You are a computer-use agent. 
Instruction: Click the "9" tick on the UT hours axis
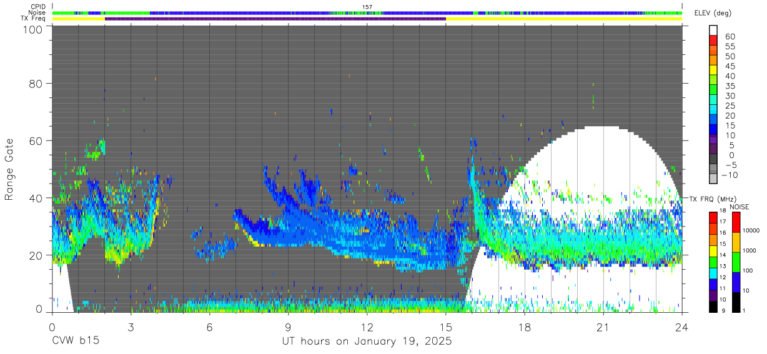(x=289, y=327)
